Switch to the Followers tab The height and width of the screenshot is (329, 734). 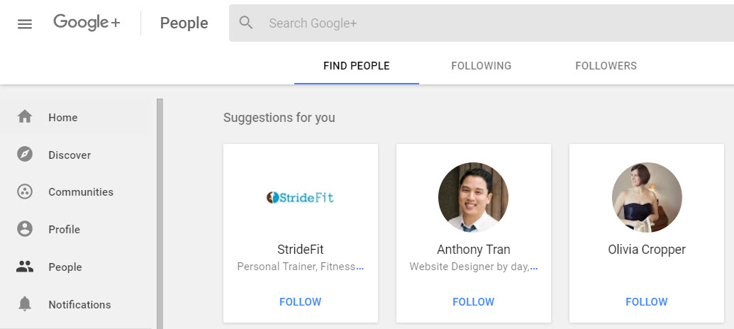(x=606, y=66)
